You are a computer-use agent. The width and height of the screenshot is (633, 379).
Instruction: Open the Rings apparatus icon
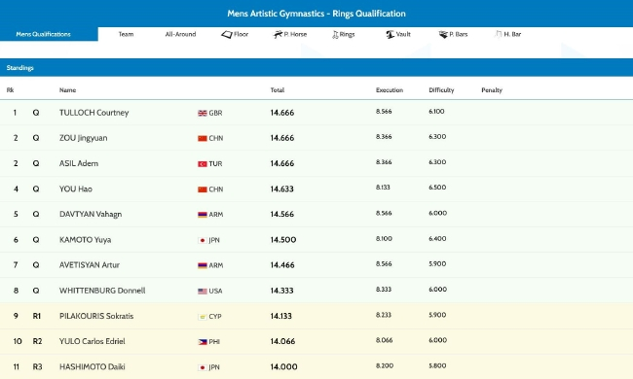pyautogui.click(x=335, y=35)
